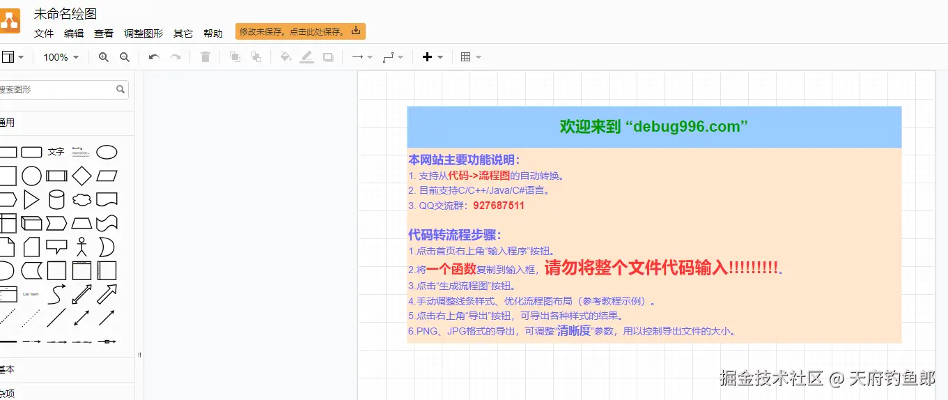This screenshot has width=948, height=400.
Task: Pick the rounded rectangle shape
Action: point(31,152)
